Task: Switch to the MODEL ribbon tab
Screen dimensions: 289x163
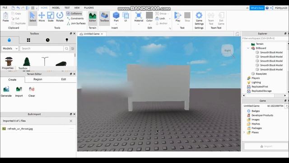Action: click(x=56, y=8)
